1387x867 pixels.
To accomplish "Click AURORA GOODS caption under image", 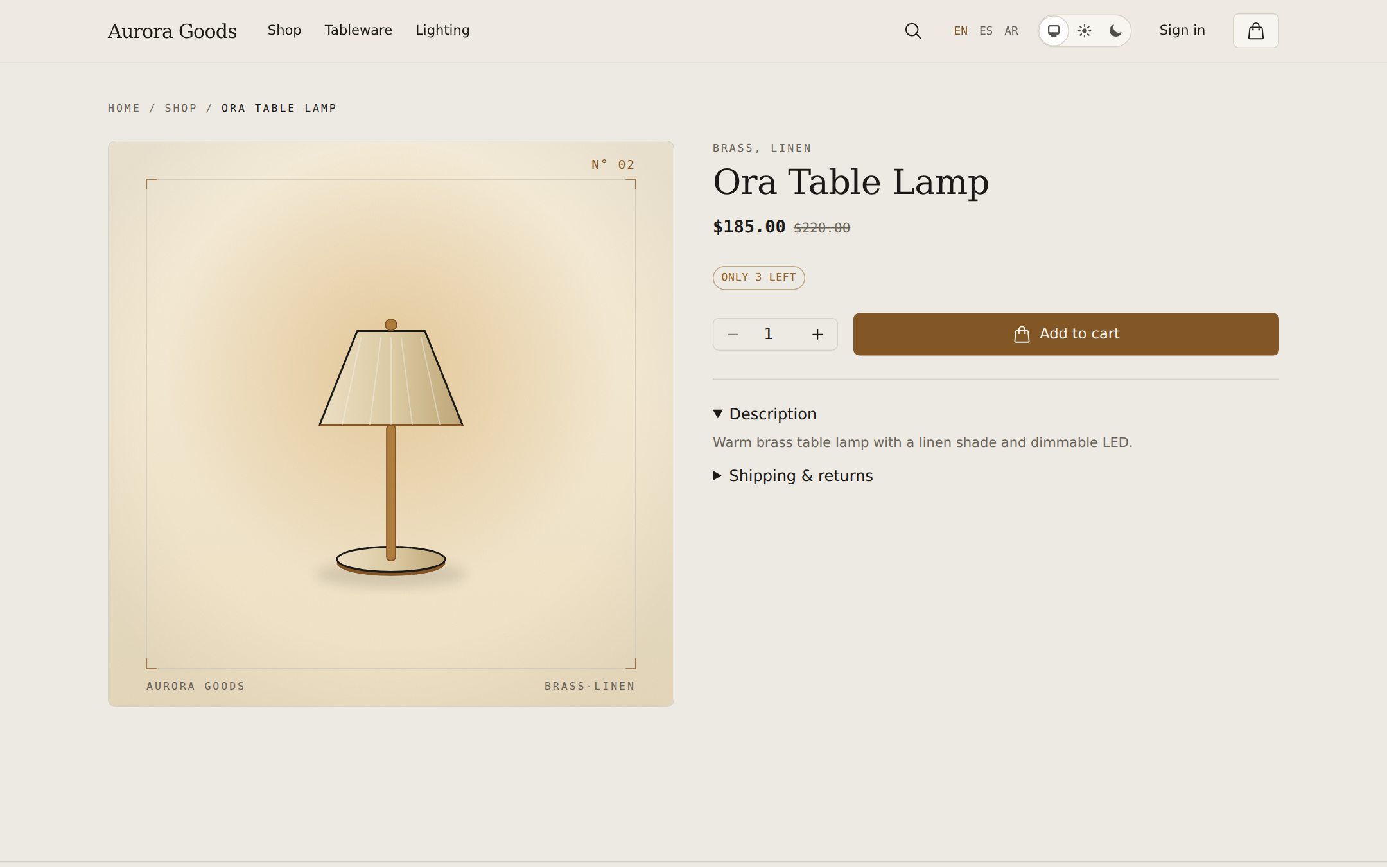I will (x=196, y=686).
